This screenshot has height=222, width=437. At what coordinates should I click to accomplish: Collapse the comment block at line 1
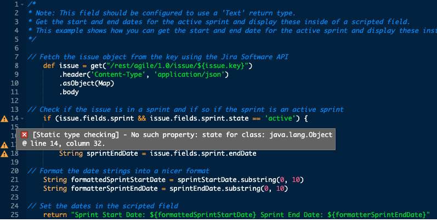coord(22,4)
